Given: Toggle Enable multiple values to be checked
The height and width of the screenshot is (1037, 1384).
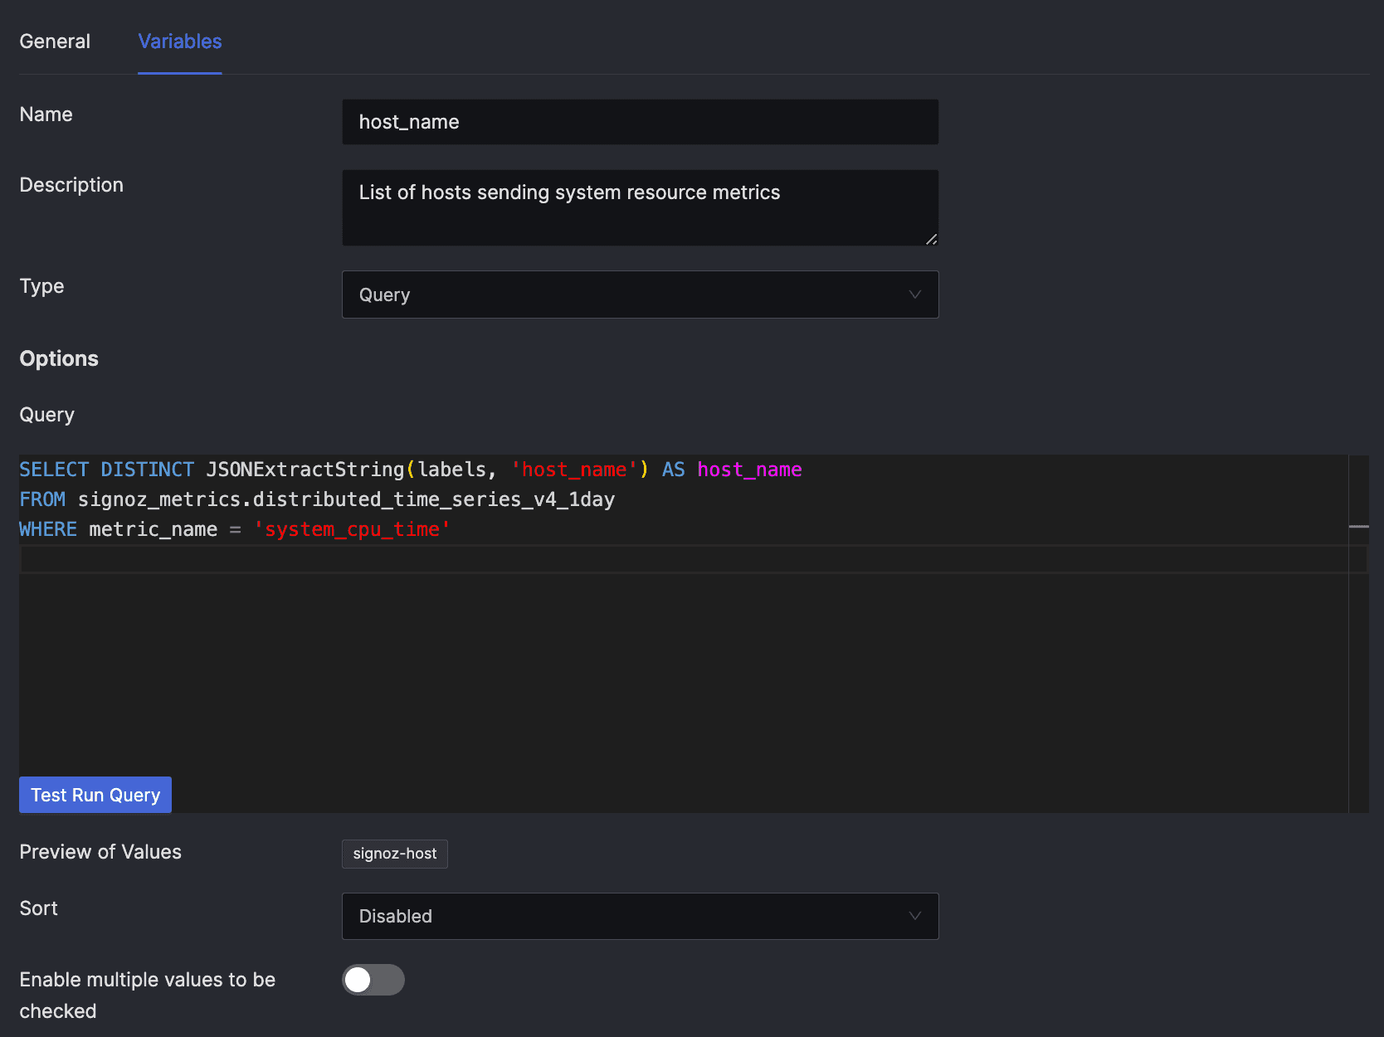Looking at the screenshot, I should coord(373,980).
